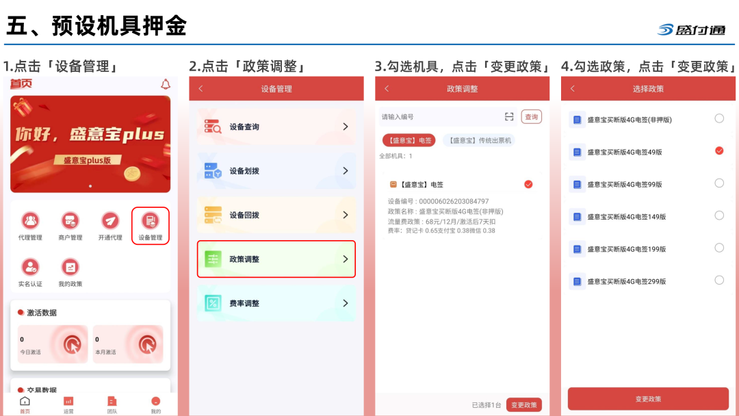739x416 pixels.
Task: Select 【盛意宝】电签 filter tab
Action: [x=409, y=140]
